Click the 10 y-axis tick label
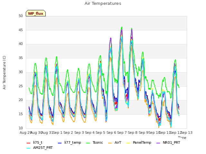 click(21, 128)
